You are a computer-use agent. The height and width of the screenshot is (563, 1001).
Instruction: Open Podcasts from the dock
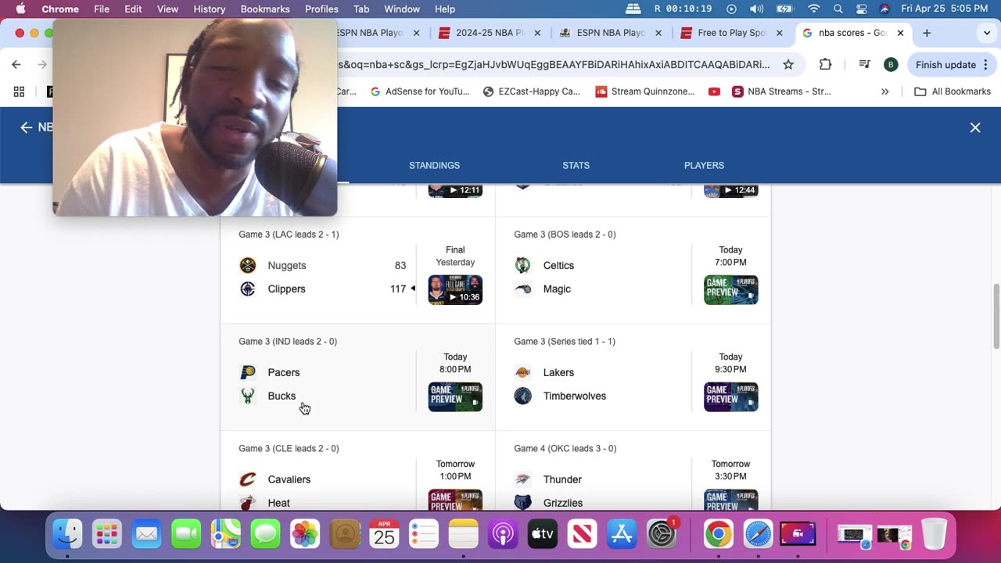pos(503,535)
